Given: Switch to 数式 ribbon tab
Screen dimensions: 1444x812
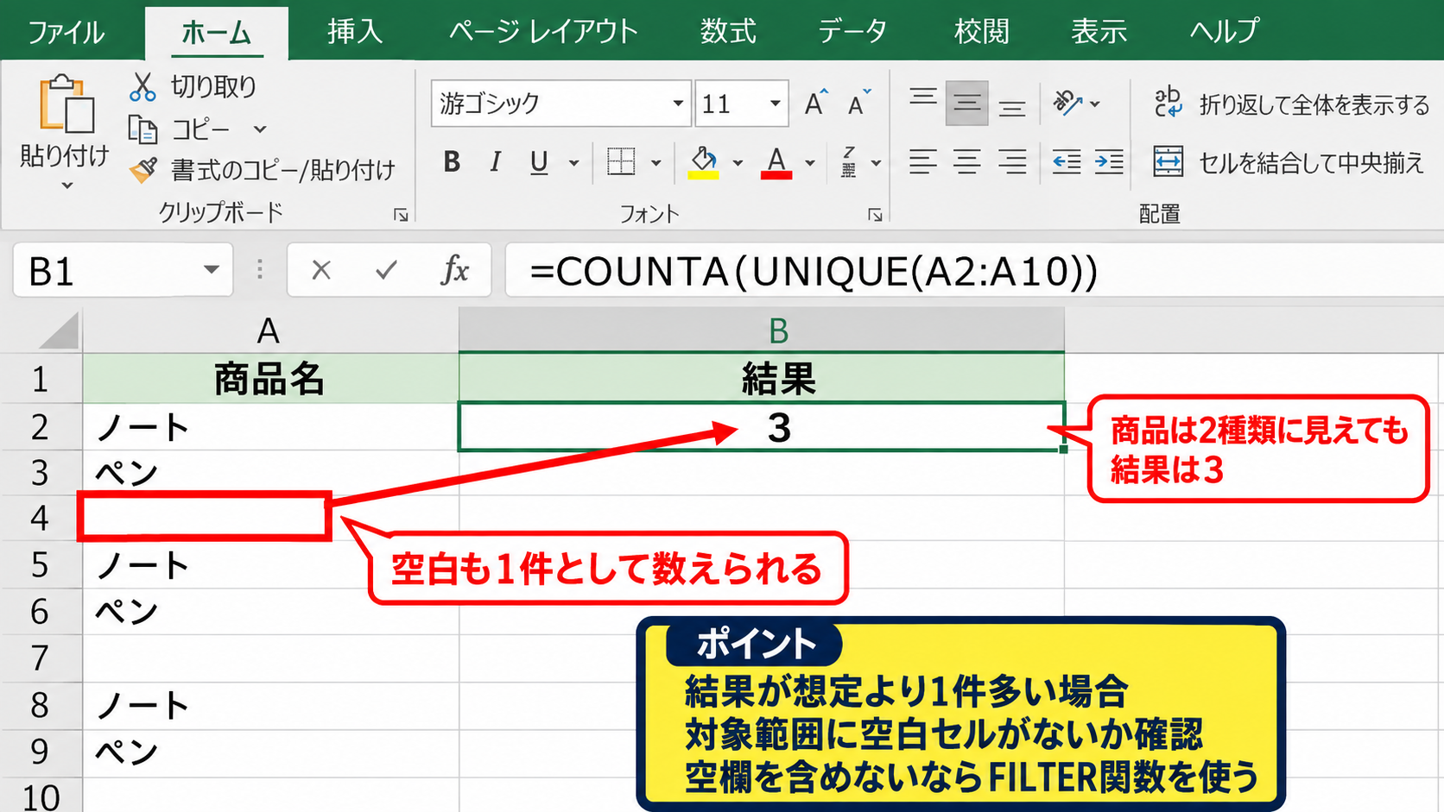Looking at the screenshot, I should coord(728,32).
